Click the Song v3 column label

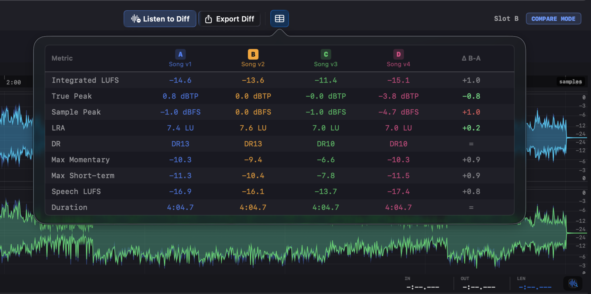pos(326,64)
